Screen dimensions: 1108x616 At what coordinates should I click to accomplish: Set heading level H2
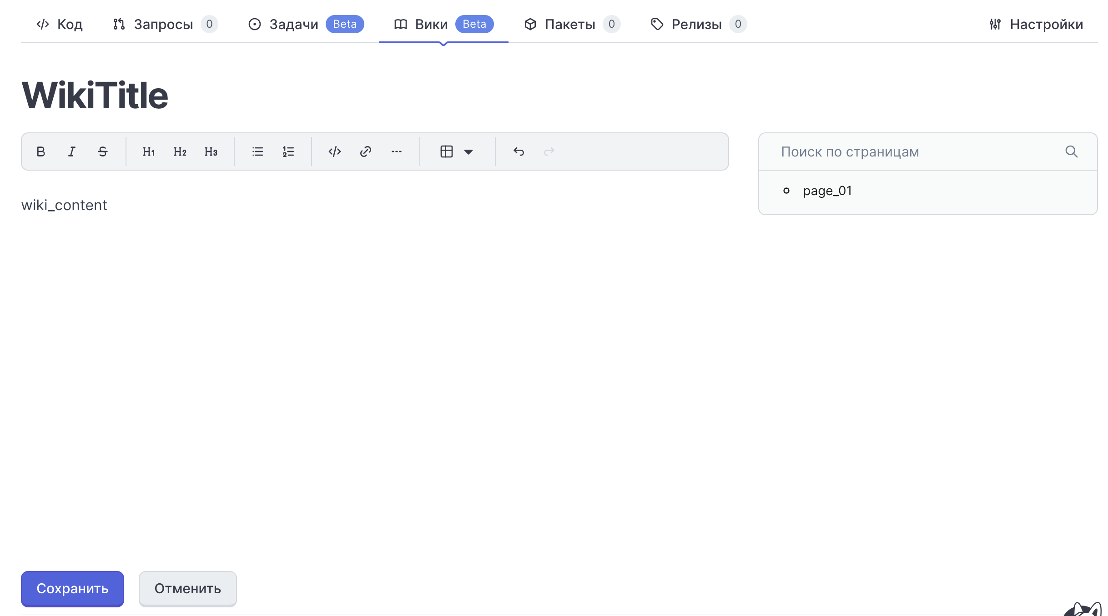180,151
